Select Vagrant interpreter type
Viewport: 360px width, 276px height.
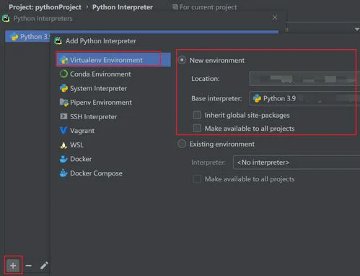coord(77,131)
